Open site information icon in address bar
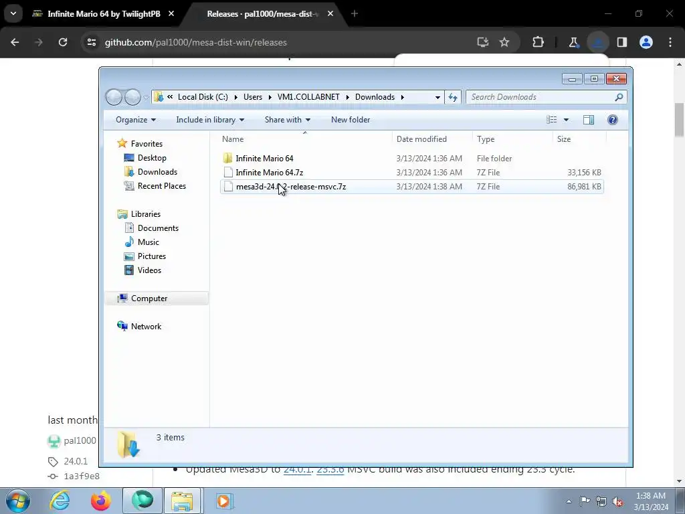Viewport: 685px width, 514px height. tap(91, 42)
